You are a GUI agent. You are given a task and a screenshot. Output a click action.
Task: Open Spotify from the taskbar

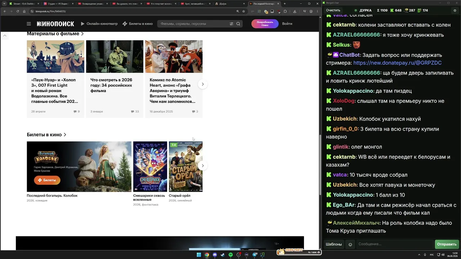(231, 255)
